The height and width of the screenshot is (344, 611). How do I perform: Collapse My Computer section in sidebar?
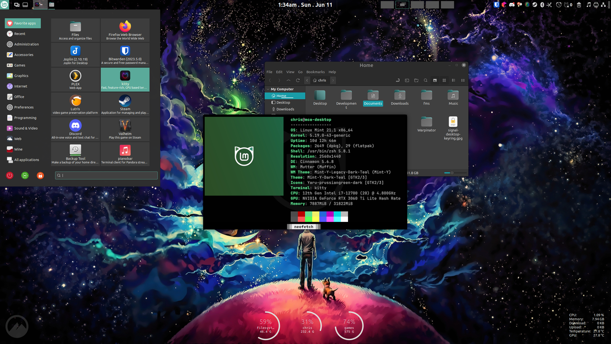(x=268, y=89)
